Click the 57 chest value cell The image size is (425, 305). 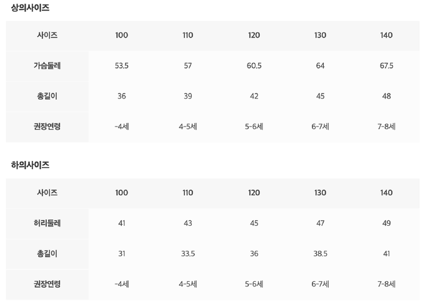pos(187,65)
